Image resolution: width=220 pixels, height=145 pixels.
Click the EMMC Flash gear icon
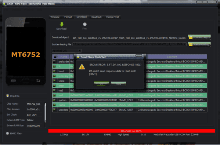[x=7, y=133]
